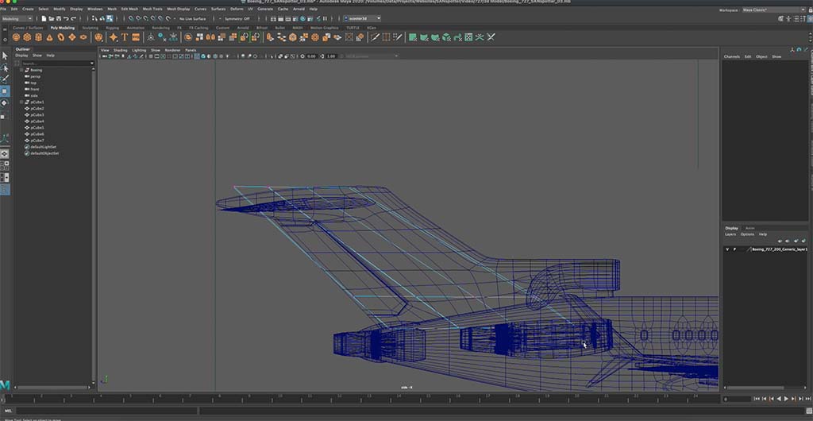Image resolution: width=813 pixels, height=421 pixels.
Task: Toggle P playback column of Boeing layer
Action: point(734,249)
